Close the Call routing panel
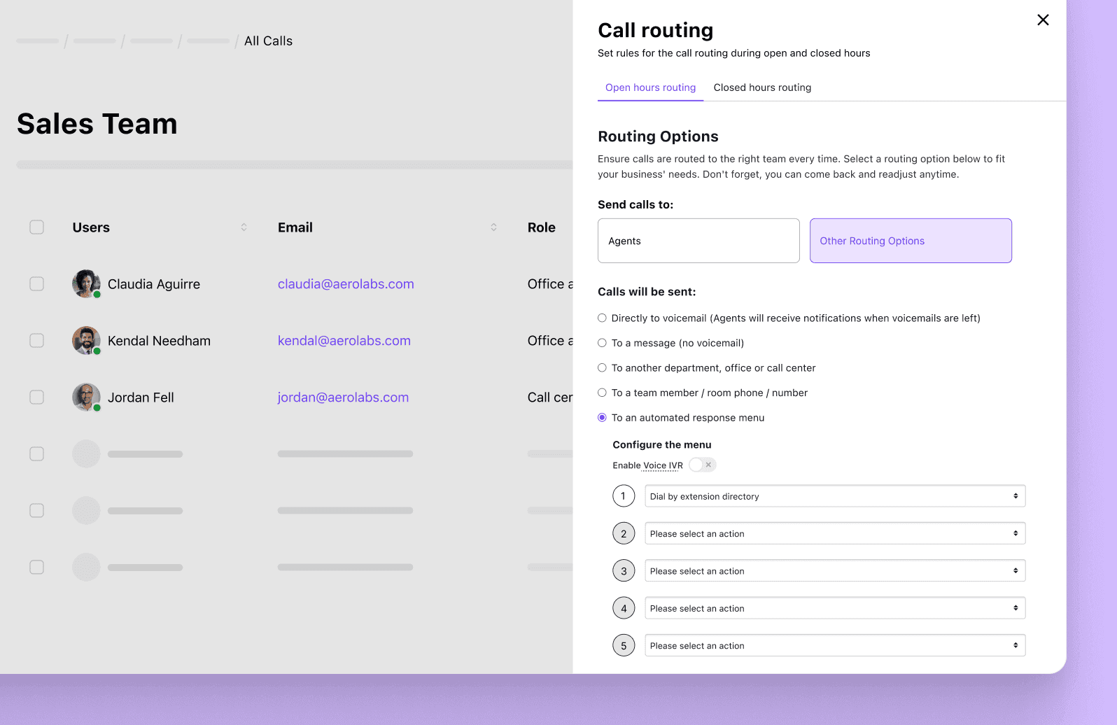This screenshot has height=725, width=1117. click(1043, 20)
